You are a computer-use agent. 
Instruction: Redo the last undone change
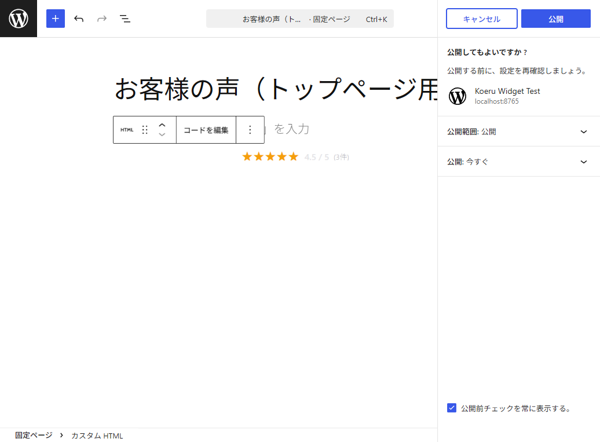click(x=102, y=19)
